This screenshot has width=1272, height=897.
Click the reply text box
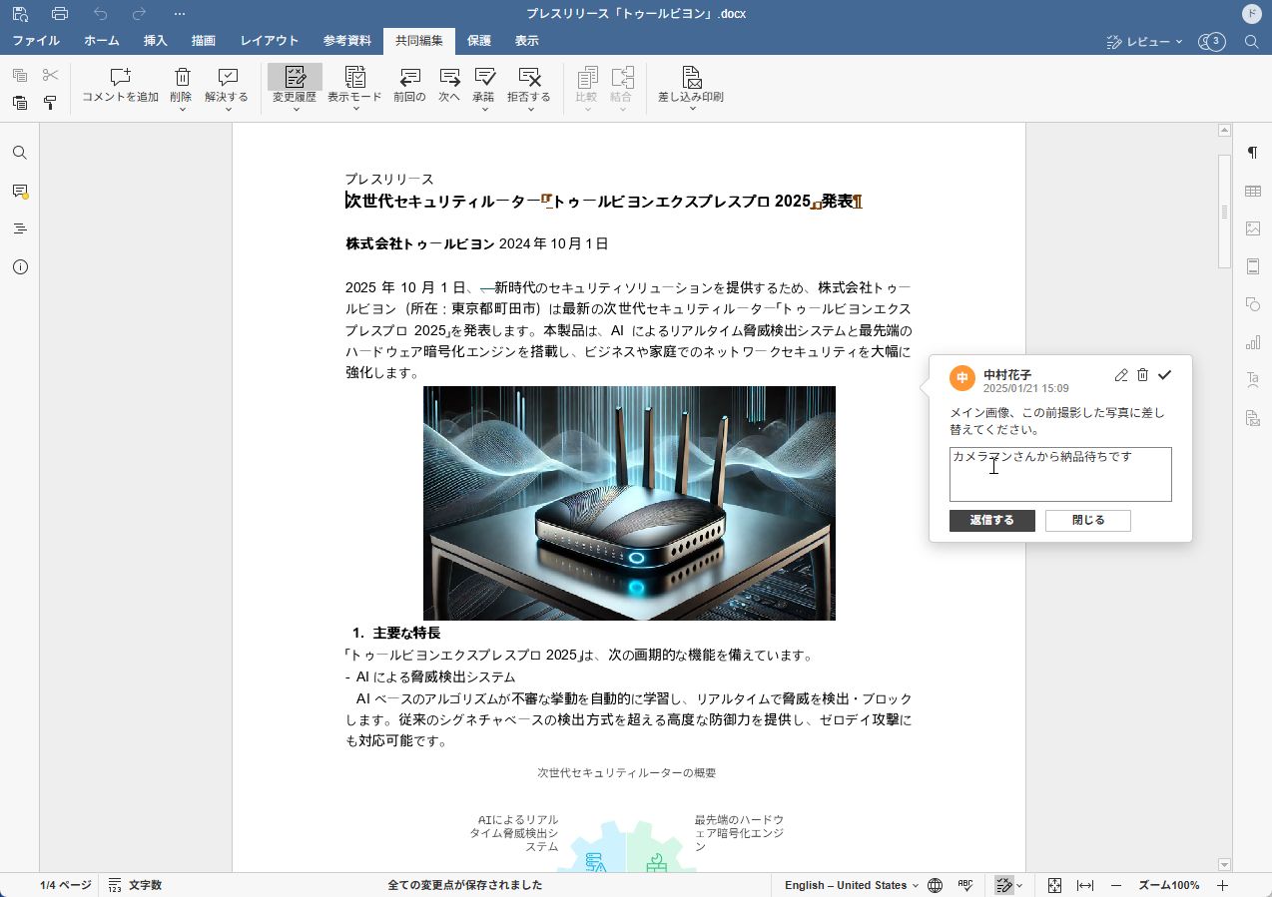1060,474
